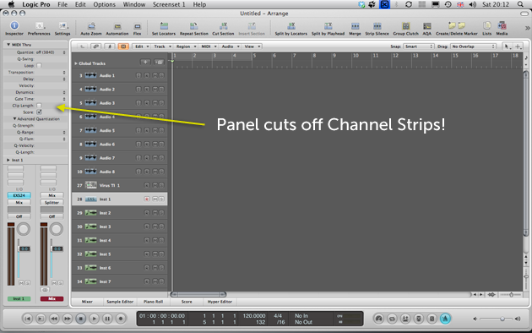532x333 pixels.
Task: Select the EXS24 instrument slot button
Action: [x=19, y=195]
